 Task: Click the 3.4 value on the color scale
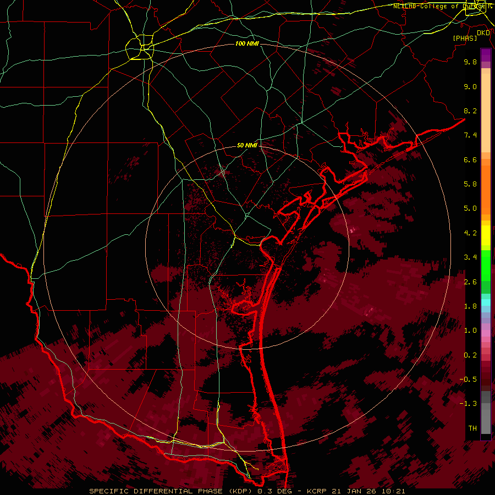(x=470, y=257)
